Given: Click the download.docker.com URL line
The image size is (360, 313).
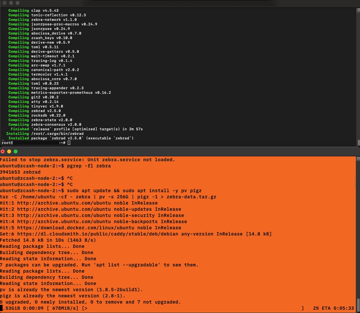Looking at the screenshot, I should pyautogui.click(x=90, y=228).
